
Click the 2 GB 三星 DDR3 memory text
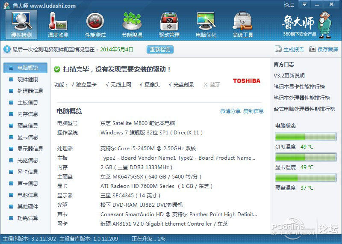click(136, 167)
